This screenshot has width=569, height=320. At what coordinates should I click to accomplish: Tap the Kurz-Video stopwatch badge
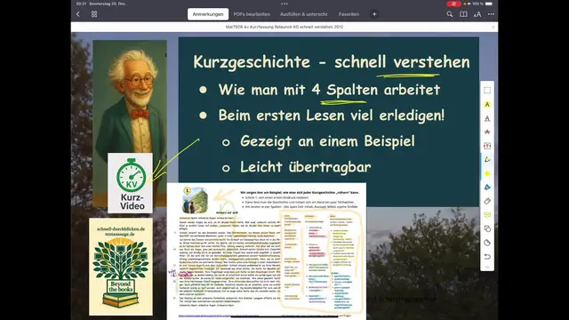pos(131,183)
